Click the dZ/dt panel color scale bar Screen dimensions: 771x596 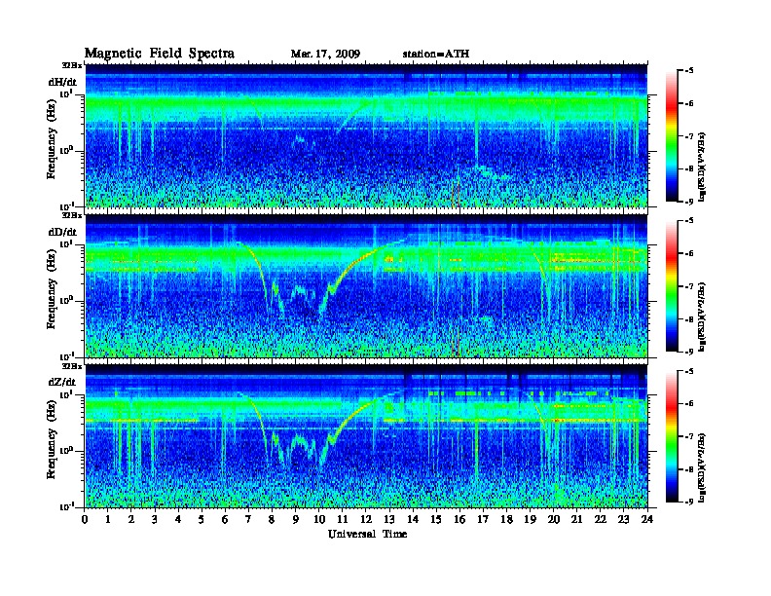pos(672,436)
